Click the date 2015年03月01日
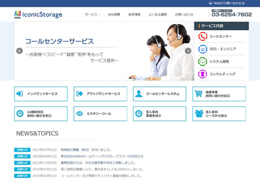Screen dimensions: 260x187 [x=45, y=176]
